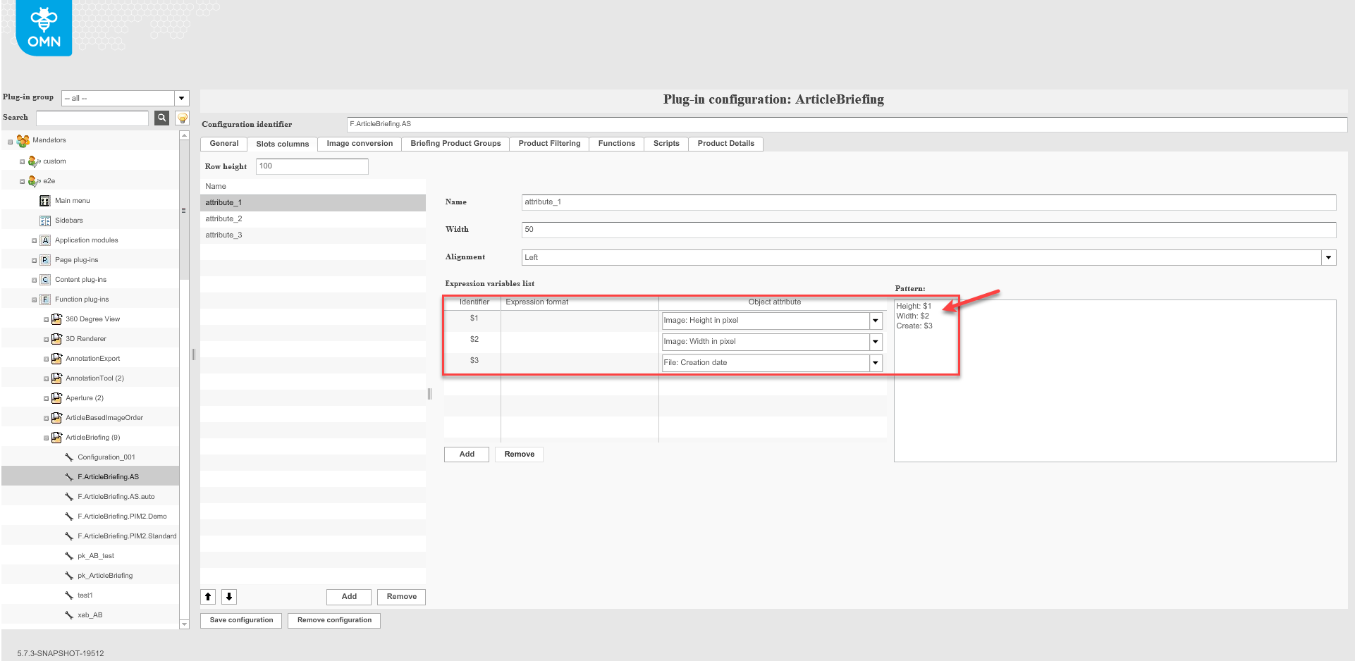This screenshot has width=1355, height=661.
Task: Click the lightbulb hint icon
Action: click(x=182, y=118)
